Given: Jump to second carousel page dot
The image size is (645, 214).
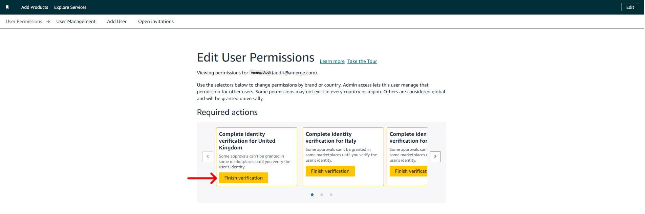Looking at the screenshot, I should click(321, 195).
